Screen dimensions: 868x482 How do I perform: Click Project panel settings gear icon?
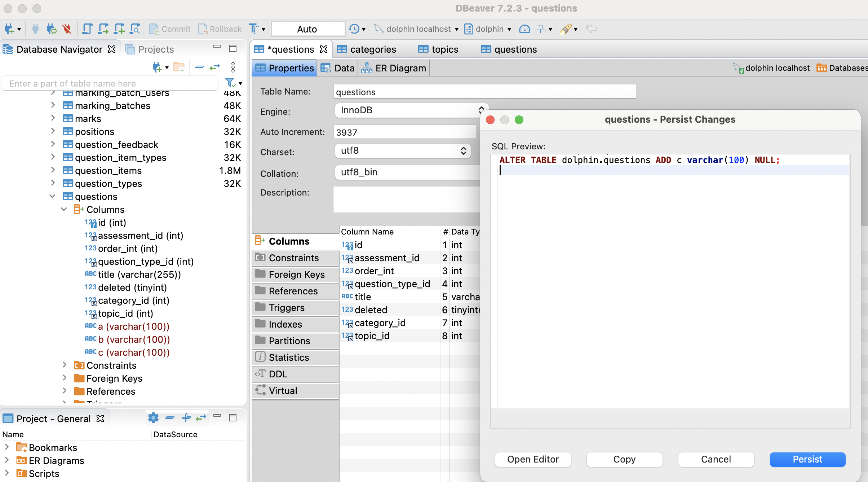[153, 418]
